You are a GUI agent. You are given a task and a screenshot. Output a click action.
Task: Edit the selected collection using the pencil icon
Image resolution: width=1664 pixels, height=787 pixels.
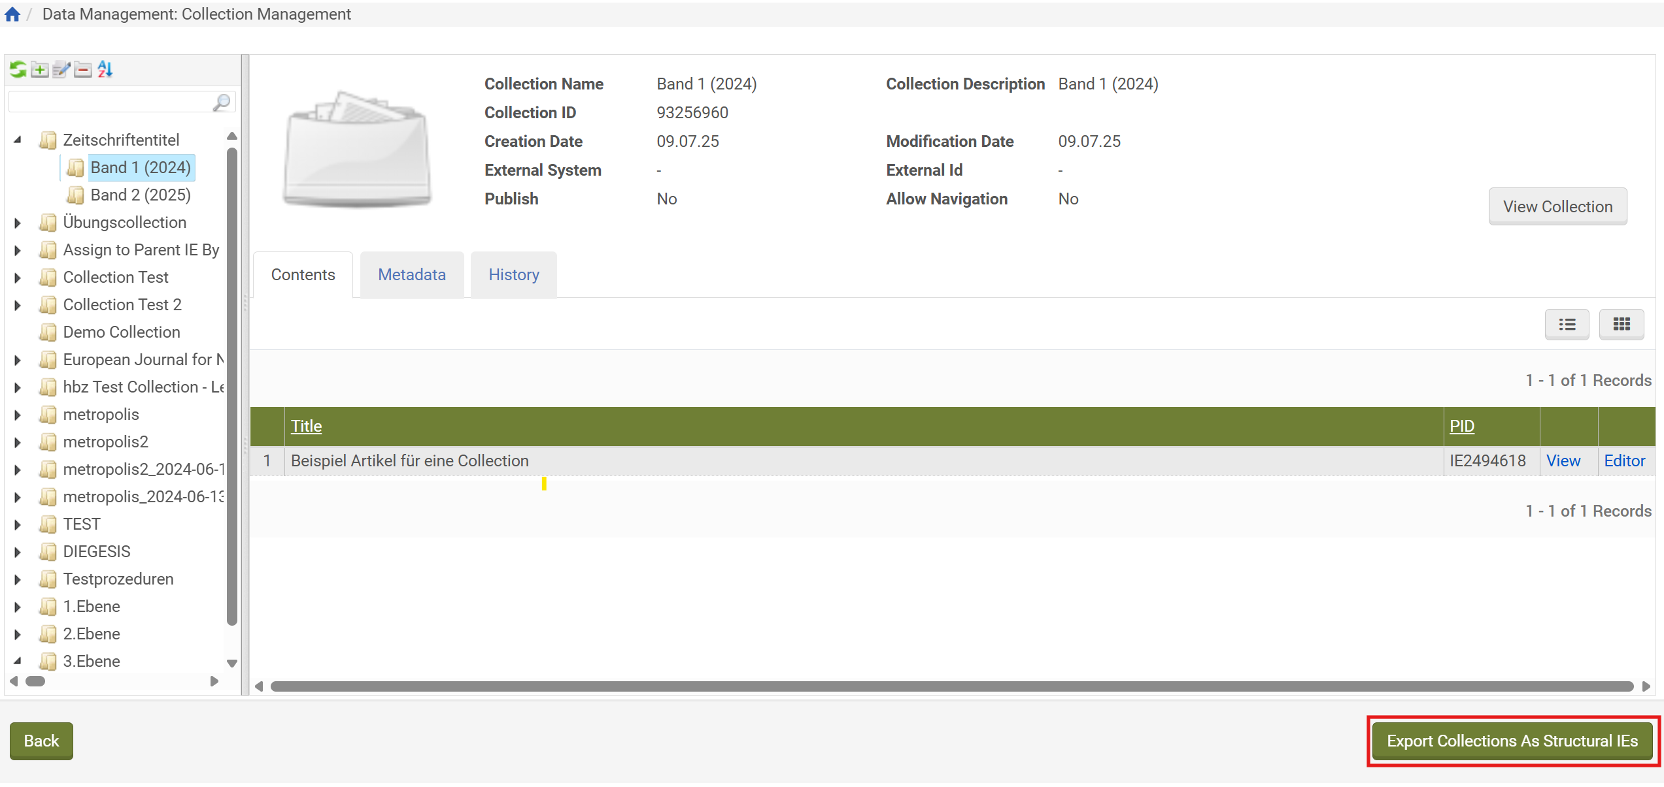(x=61, y=69)
